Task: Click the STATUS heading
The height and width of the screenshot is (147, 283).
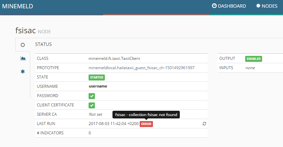Action: point(43,44)
